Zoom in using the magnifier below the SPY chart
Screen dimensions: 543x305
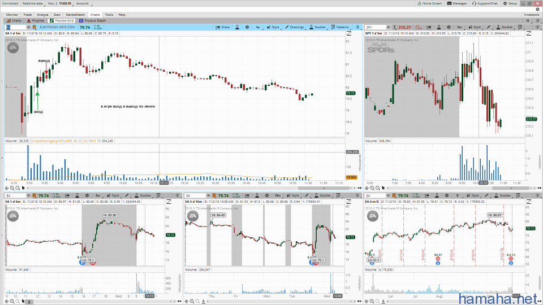[372, 188]
